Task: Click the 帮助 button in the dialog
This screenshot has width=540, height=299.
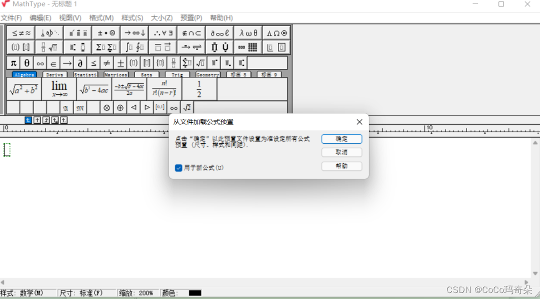Action: [x=341, y=166]
